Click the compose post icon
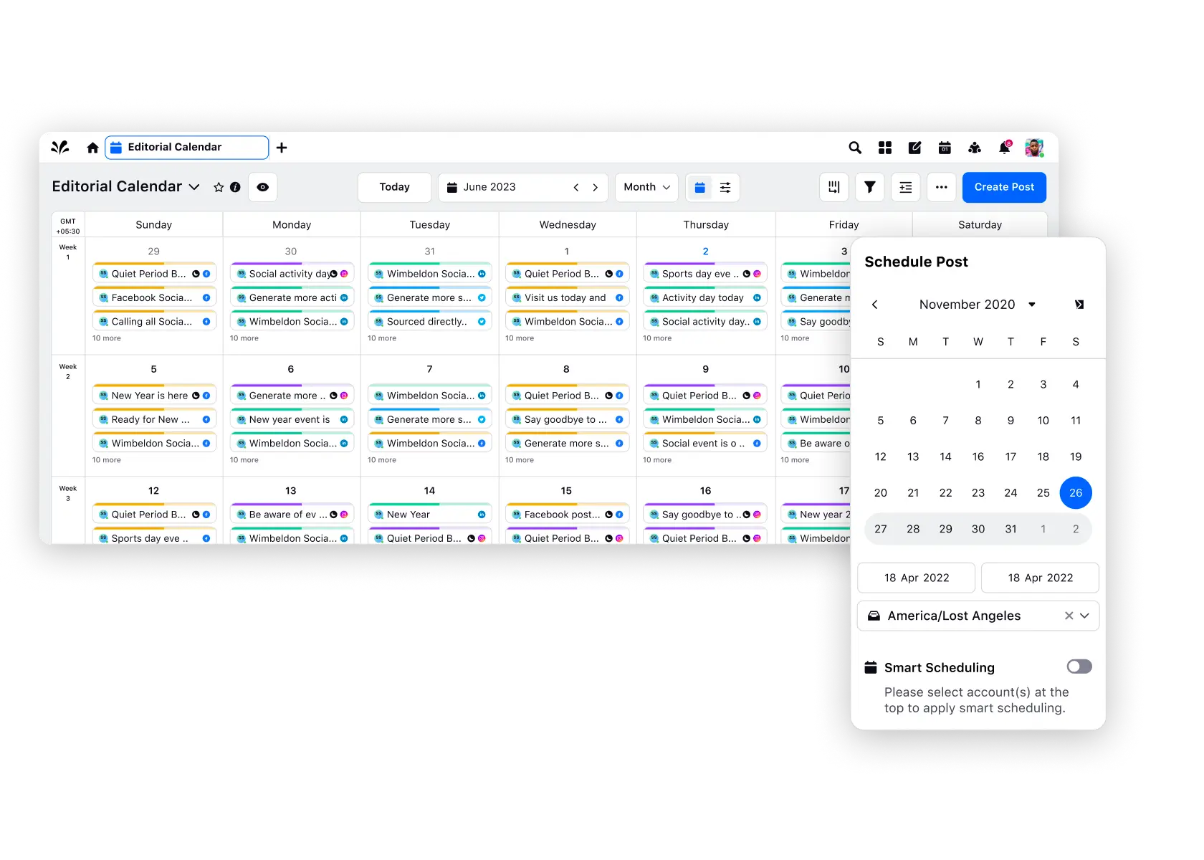 (x=914, y=148)
